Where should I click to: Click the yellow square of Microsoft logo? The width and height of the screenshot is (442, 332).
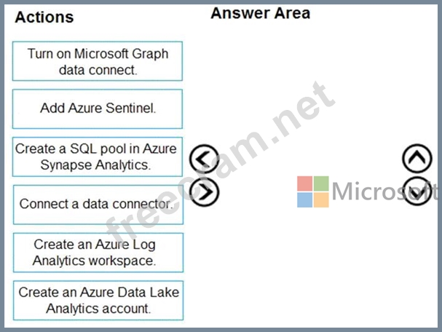321,199
